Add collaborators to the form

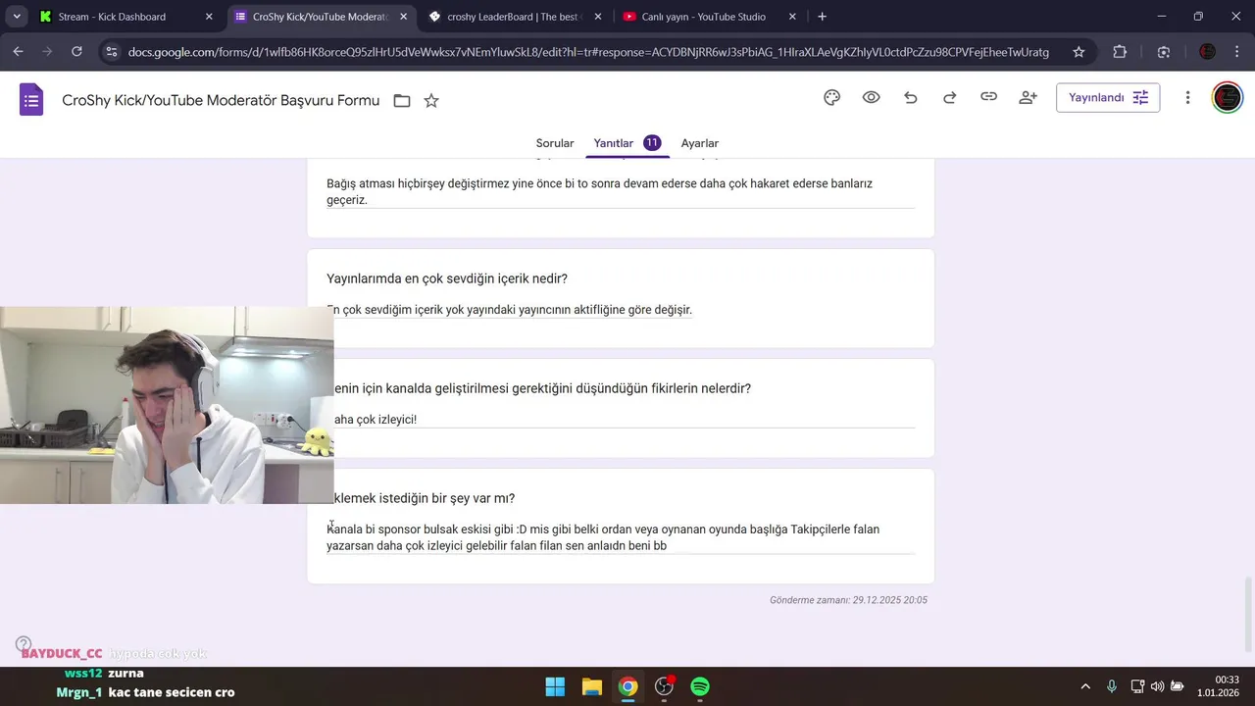pos(1029,97)
